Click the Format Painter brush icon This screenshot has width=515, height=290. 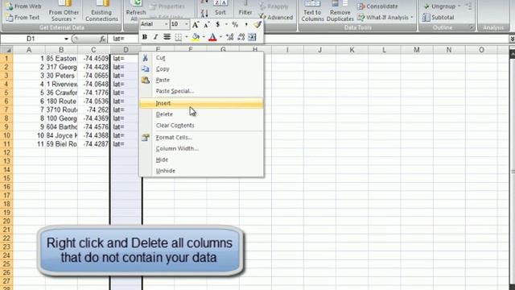pos(257,24)
